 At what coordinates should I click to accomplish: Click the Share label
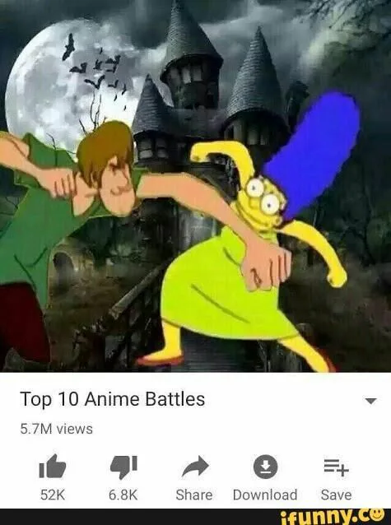pyautogui.click(x=194, y=495)
